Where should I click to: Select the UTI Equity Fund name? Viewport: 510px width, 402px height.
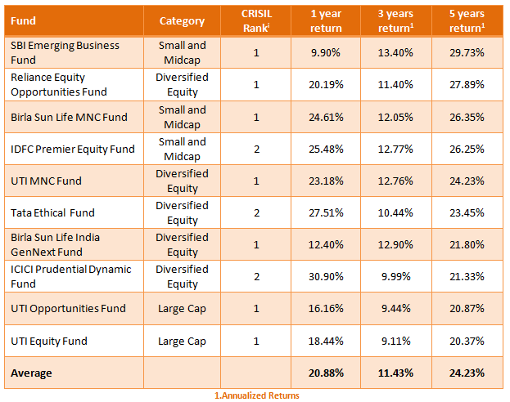click(x=48, y=341)
